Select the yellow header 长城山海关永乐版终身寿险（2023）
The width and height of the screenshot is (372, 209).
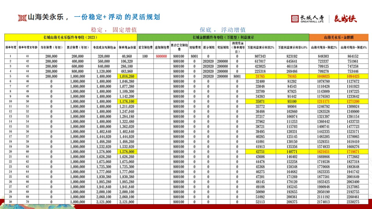pyautogui.click(x=71, y=37)
